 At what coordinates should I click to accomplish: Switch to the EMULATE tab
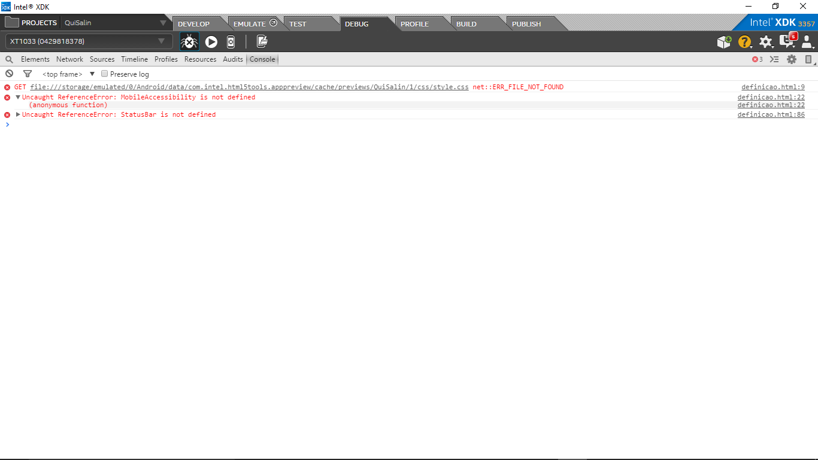coord(250,24)
